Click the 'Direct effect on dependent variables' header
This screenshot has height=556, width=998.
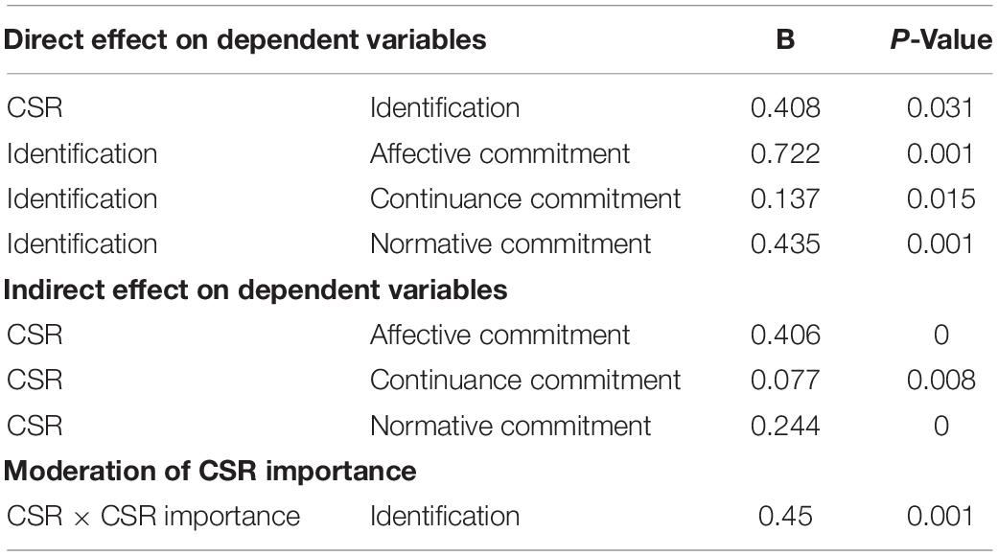245,39
